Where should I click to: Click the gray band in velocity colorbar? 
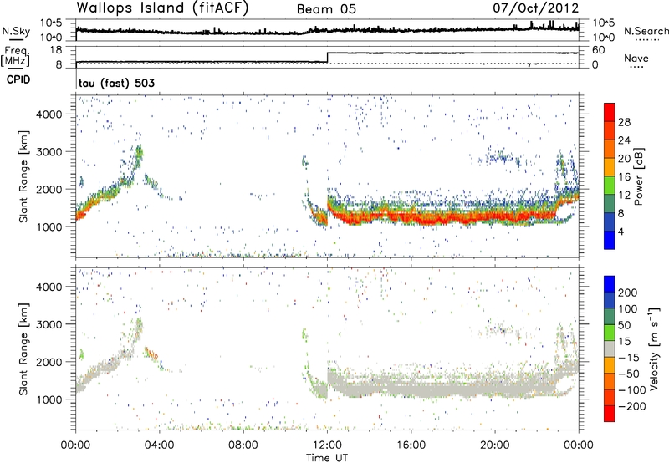pos(610,349)
